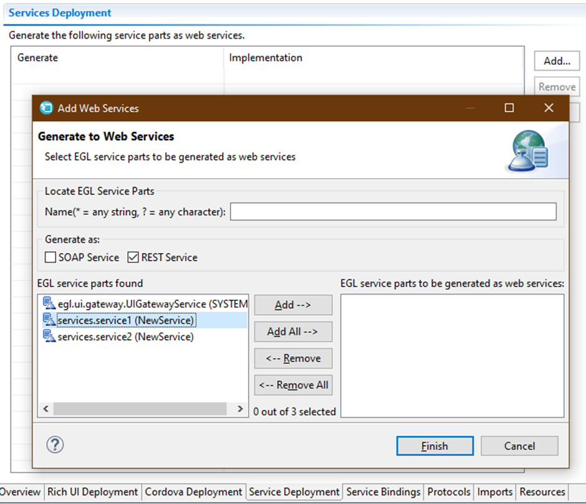Switch to the Rich UI Deployment tab
Viewport: 586px width, 504px height.
point(92,492)
